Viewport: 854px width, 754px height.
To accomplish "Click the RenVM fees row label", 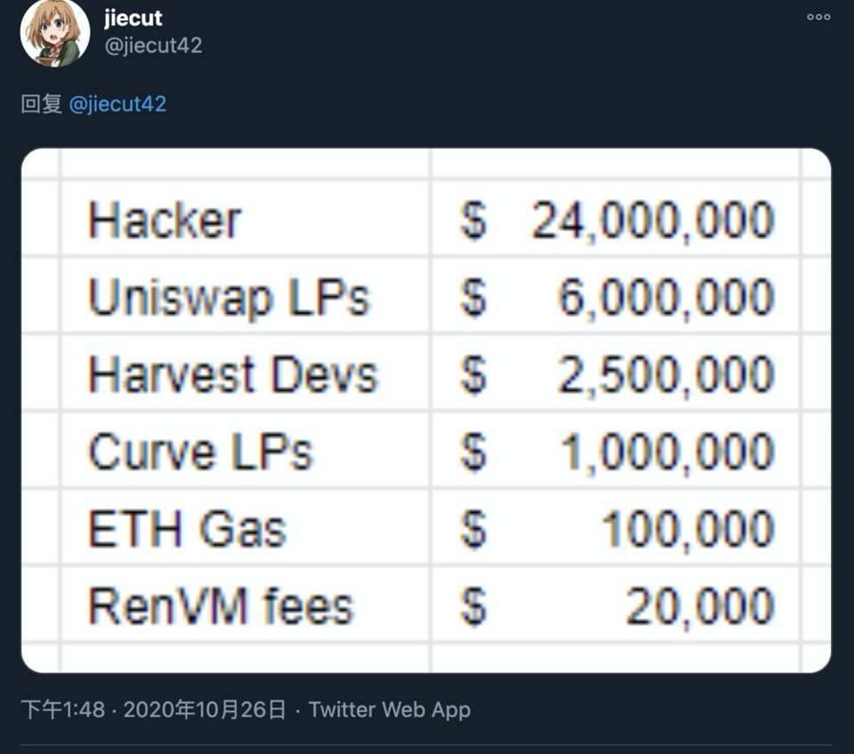I will 221,607.
